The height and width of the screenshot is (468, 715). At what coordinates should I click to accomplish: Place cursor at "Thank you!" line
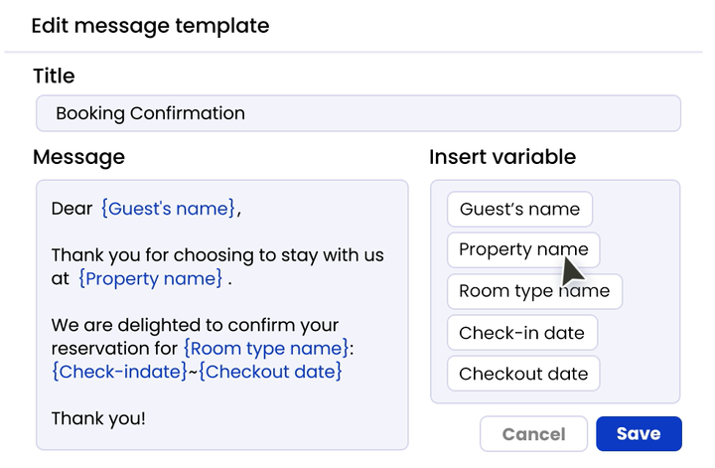[x=98, y=418]
